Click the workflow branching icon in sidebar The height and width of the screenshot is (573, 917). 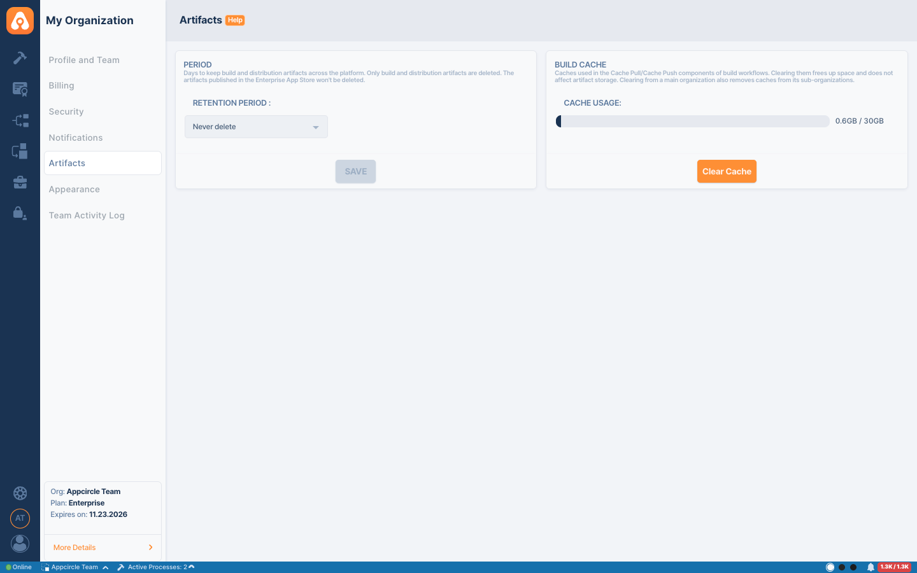[20, 120]
